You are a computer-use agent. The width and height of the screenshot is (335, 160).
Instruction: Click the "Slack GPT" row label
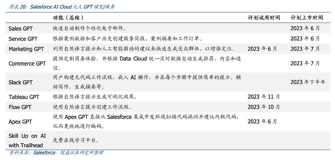(21, 82)
